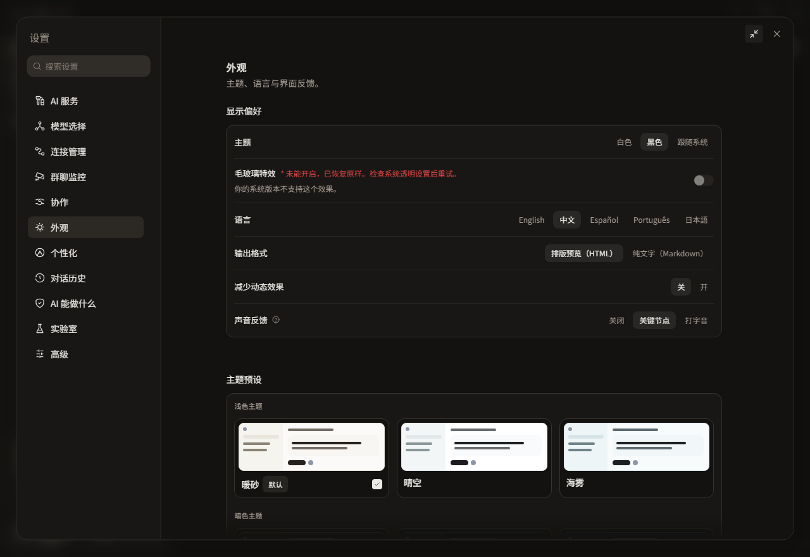
Task: Open the 个性化 settings section
Action: pyautogui.click(x=85, y=253)
